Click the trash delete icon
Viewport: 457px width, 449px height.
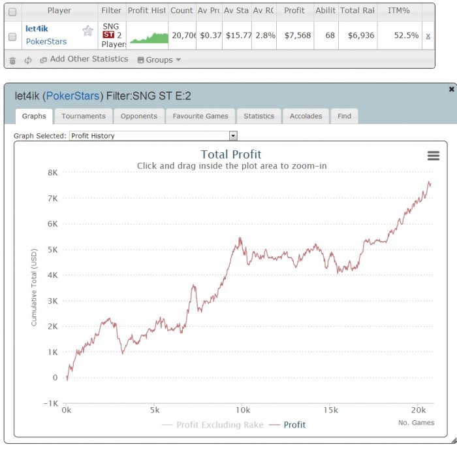[12, 60]
